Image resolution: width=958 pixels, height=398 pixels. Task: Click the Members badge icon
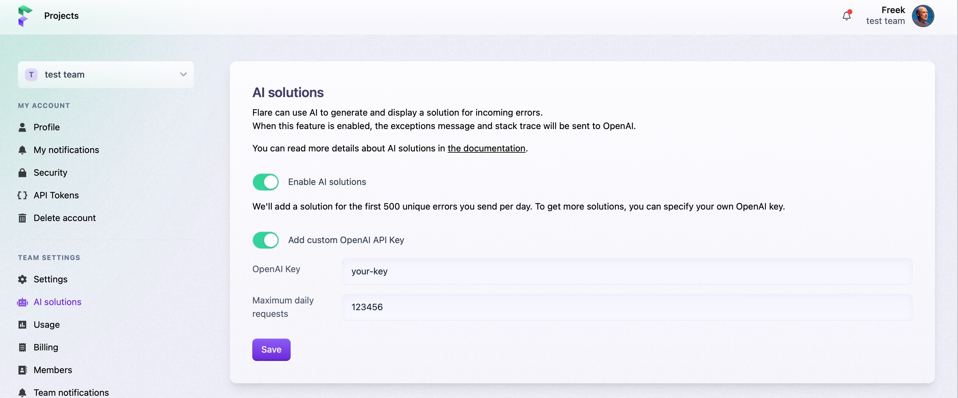[x=22, y=370]
